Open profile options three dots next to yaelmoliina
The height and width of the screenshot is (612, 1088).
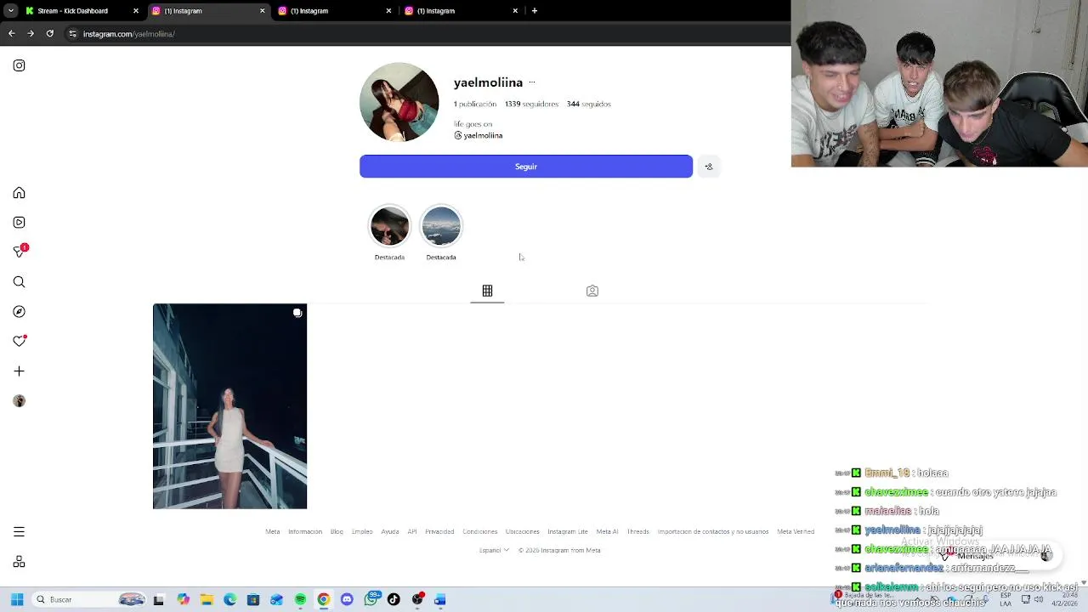tap(532, 82)
